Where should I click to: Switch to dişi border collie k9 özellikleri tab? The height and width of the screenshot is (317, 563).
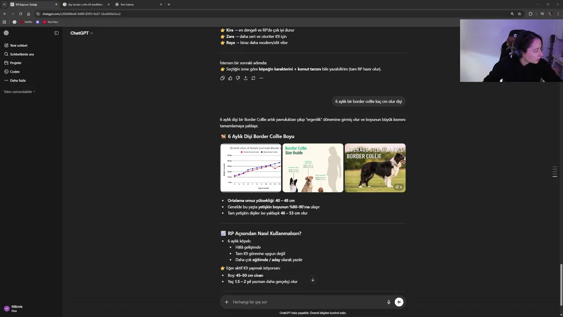pos(86,4)
